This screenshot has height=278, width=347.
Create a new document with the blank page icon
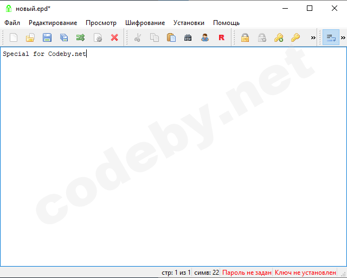pos(14,37)
